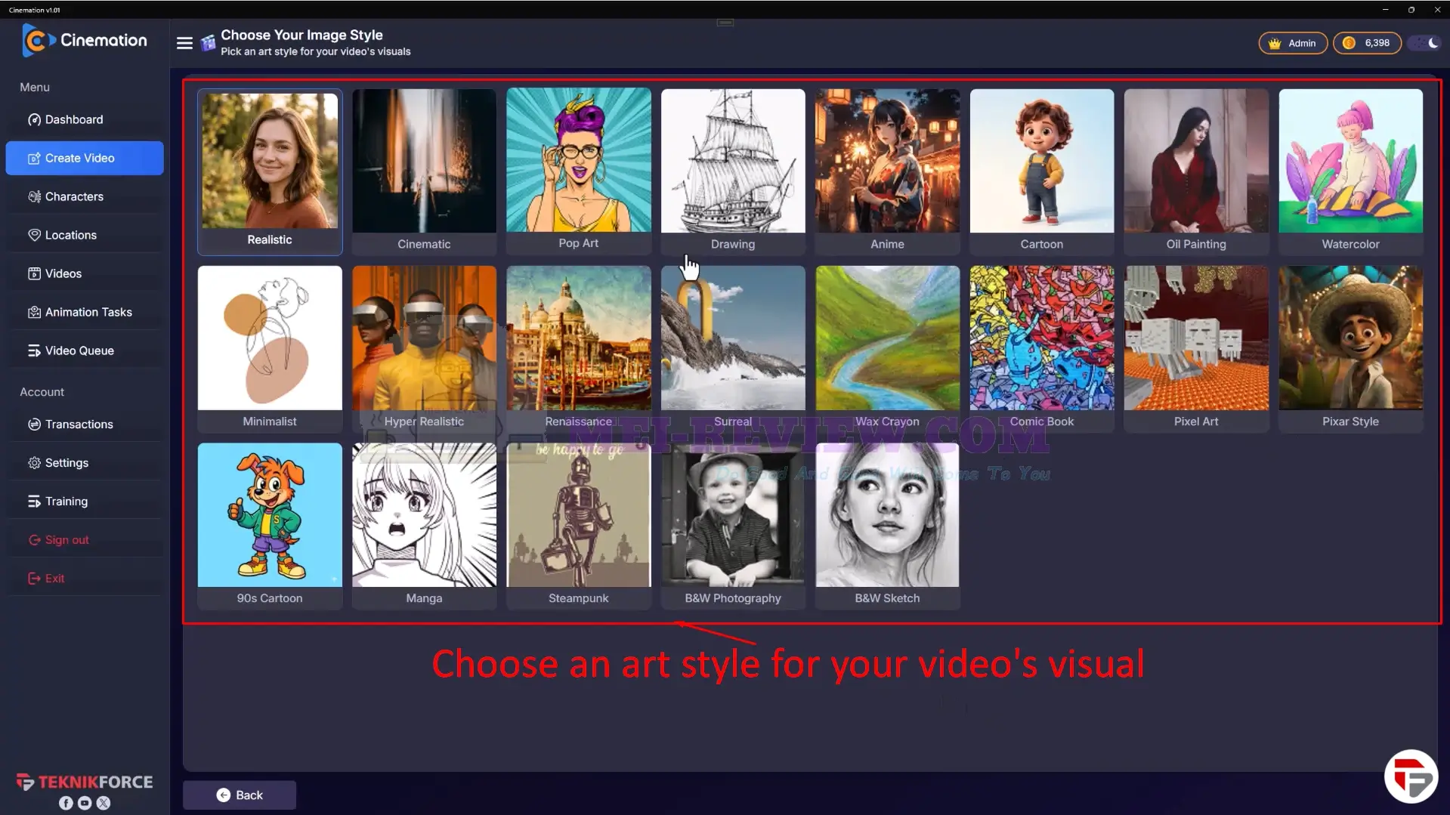Pick the Wax Crayon style
This screenshot has width=1450, height=815.
click(x=887, y=349)
